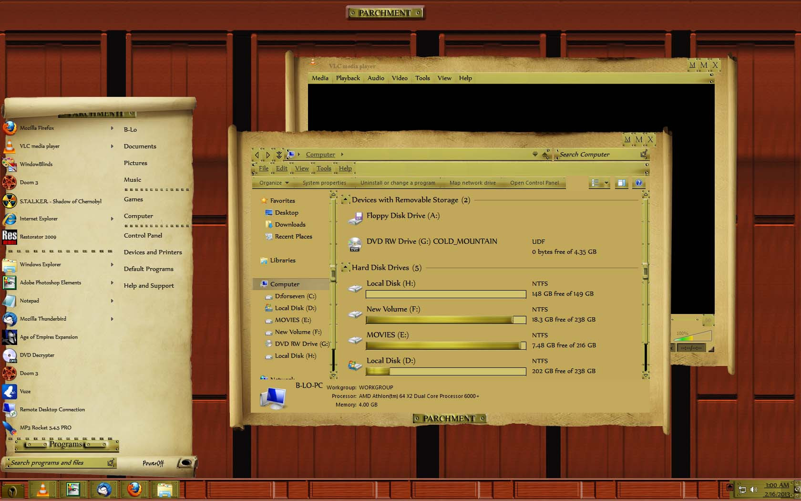Click the navigation pane scrollbar thumb
Viewport: 801px width, 501px height.
click(x=333, y=273)
